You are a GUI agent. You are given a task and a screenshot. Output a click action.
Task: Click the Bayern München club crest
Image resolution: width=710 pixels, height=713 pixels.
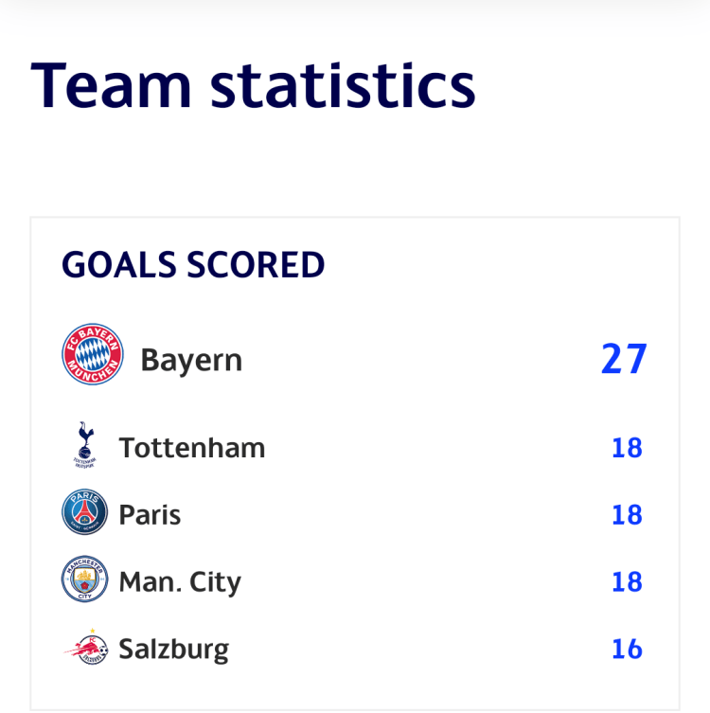(93, 355)
